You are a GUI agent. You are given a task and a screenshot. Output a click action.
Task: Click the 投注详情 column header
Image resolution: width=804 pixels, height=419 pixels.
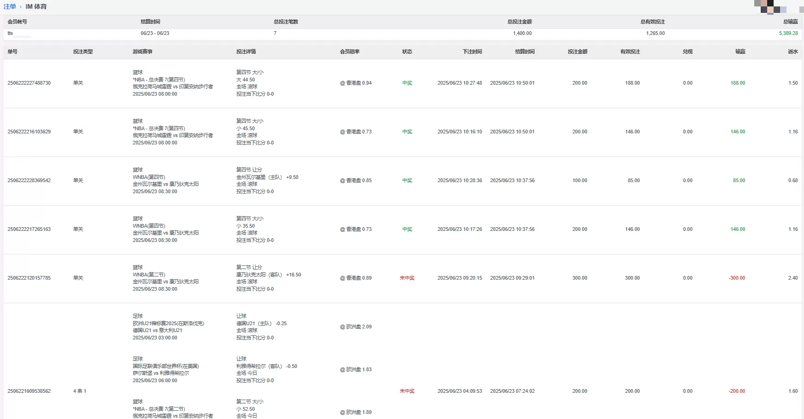(x=246, y=52)
